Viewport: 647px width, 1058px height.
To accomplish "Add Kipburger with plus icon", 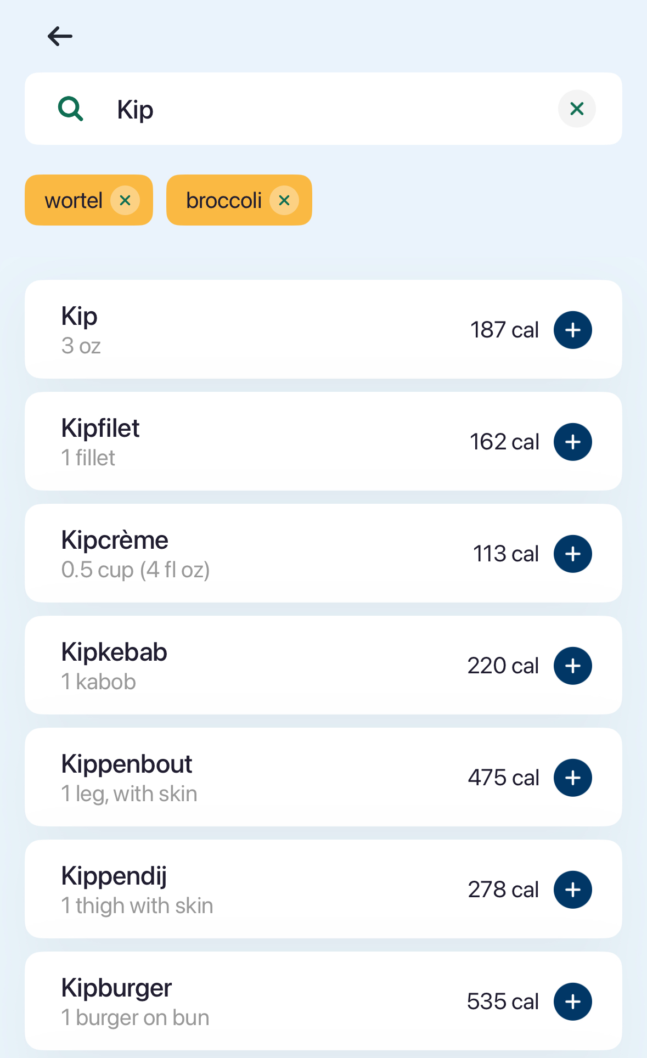I will point(572,1001).
